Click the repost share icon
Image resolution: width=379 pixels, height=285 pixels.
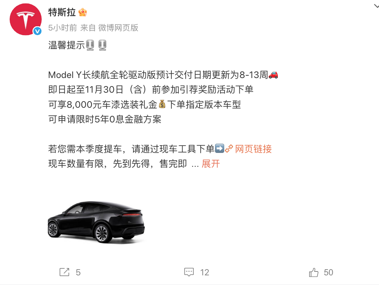click(x=64, y=272)
